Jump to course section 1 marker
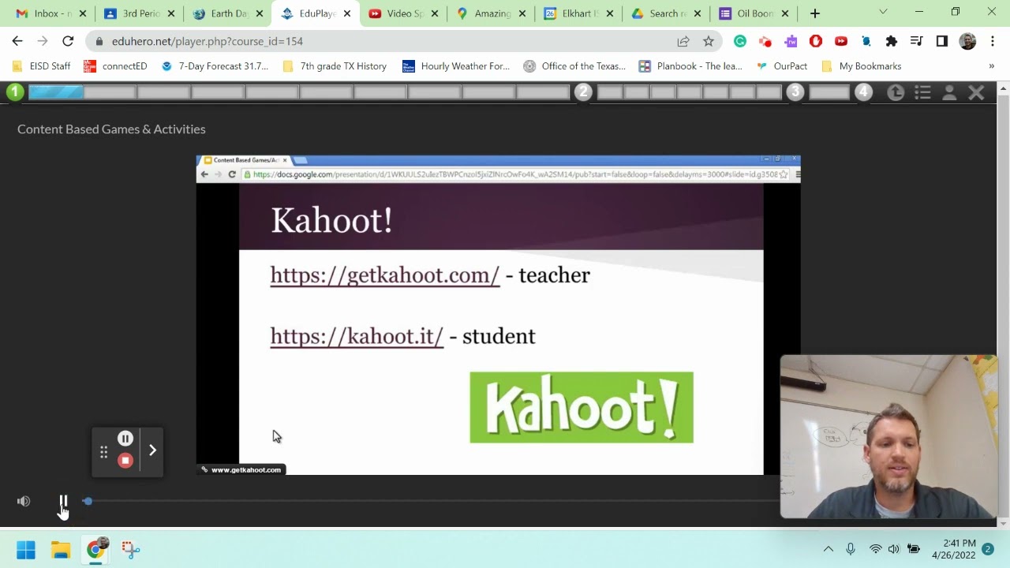The image size is (1010, 568). pos(15,92)
